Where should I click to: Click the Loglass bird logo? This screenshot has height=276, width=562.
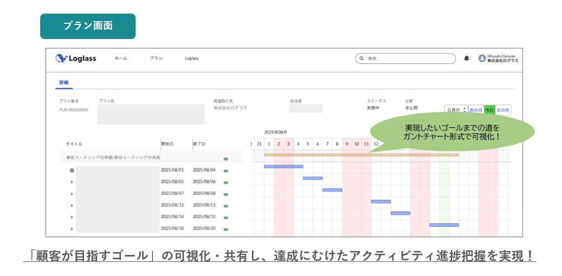coord(62,59)
